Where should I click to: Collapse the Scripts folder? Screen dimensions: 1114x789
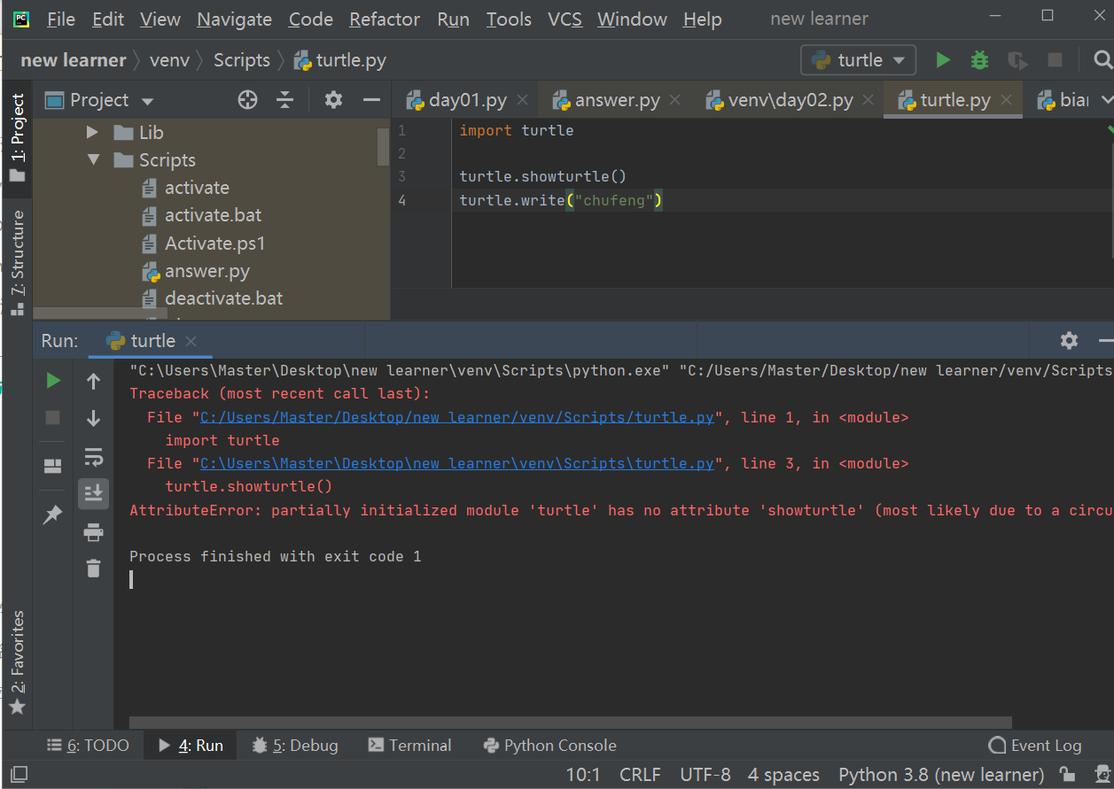(x=93, y=160)
